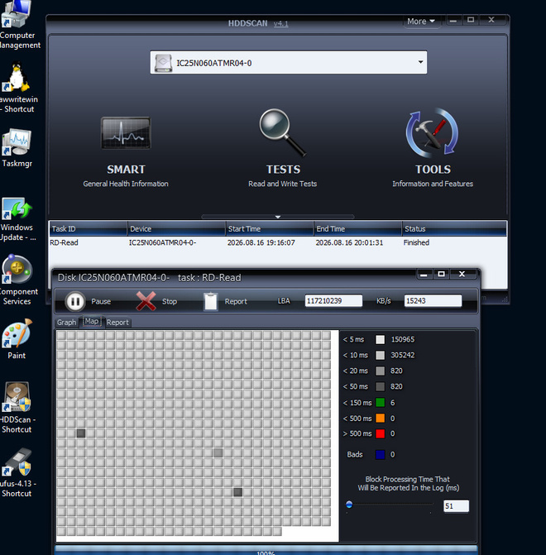This screenshot has height=555, width=546.
Task: Open Component Services desktop icon
Action: [x=17, y=280]
